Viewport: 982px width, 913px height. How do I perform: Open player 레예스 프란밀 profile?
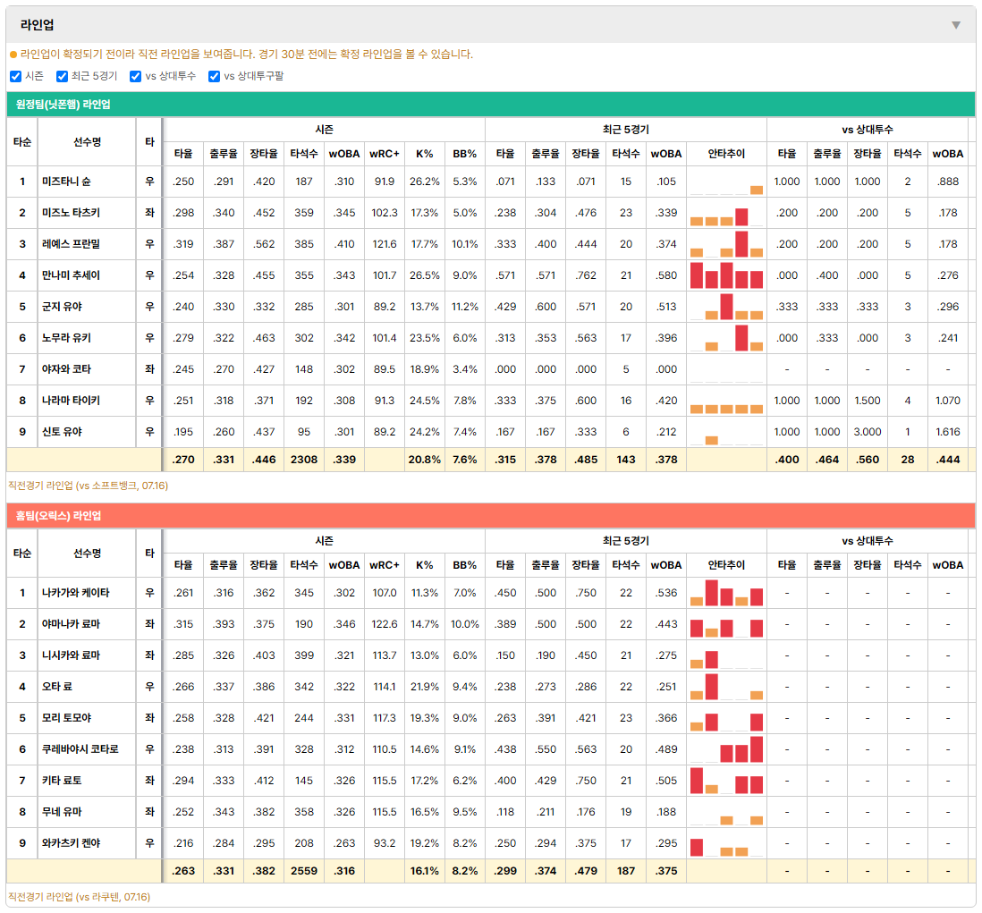click(71, 244)
